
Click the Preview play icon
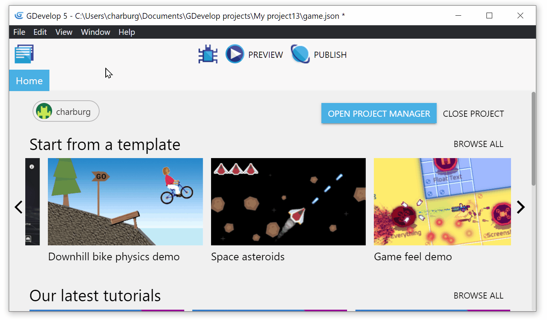[235, 54]
